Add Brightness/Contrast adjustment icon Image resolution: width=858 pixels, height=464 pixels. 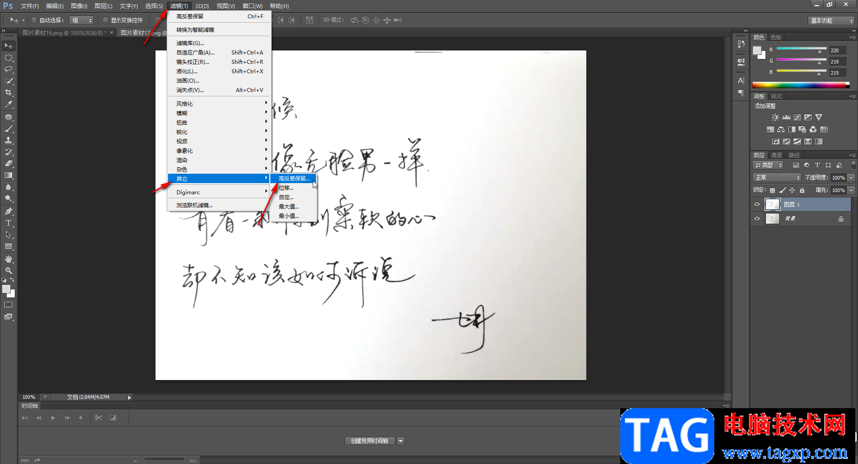tap(775, 117)
